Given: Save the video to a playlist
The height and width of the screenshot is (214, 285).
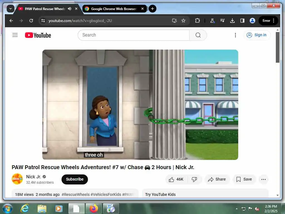Looking at the screenshot, I should 244,179.
